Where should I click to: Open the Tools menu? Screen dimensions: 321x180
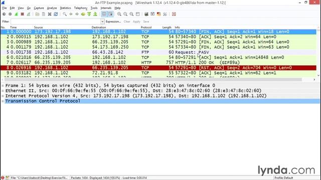pos(94,8)
